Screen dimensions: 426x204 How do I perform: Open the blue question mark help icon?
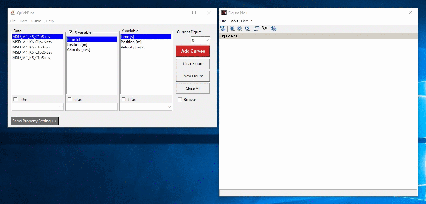[x=274, y=29]
